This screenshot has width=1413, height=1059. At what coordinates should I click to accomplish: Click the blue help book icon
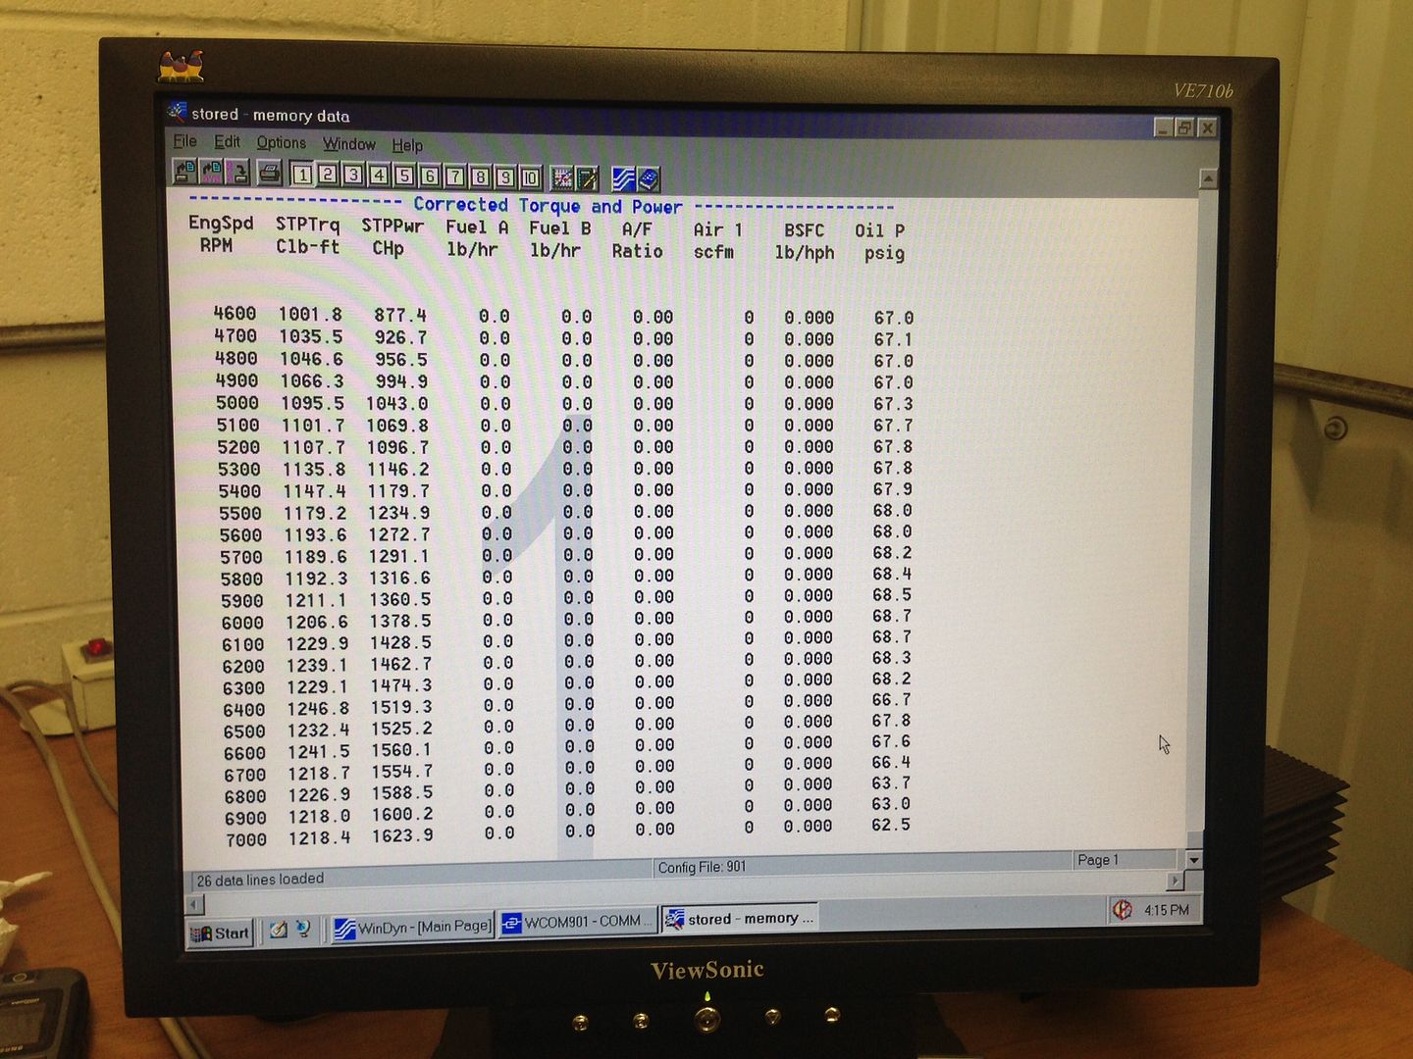(x=648, y=179)
